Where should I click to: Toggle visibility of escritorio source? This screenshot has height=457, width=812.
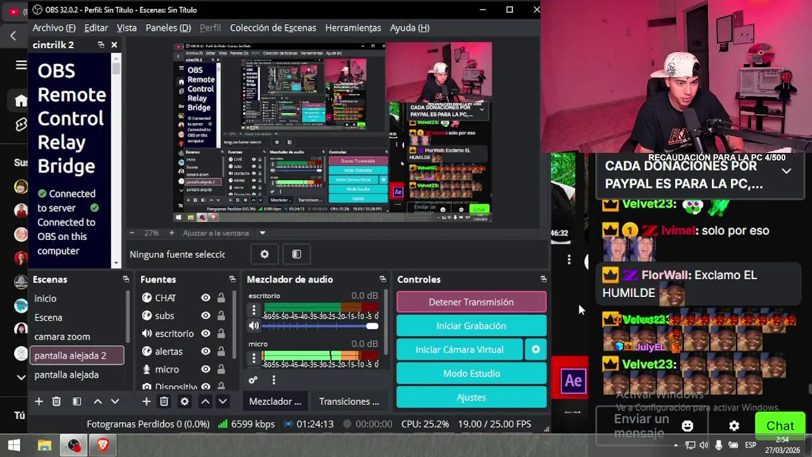tap(206, 333)
